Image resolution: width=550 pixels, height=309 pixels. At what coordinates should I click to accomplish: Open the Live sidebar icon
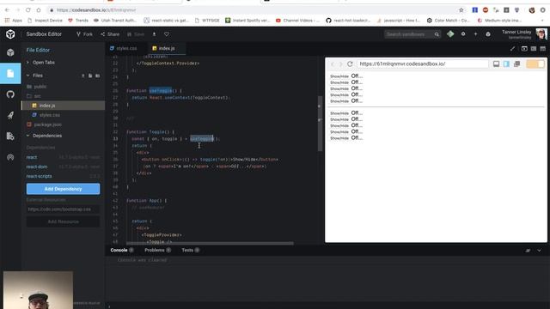(x=10, y=157)
